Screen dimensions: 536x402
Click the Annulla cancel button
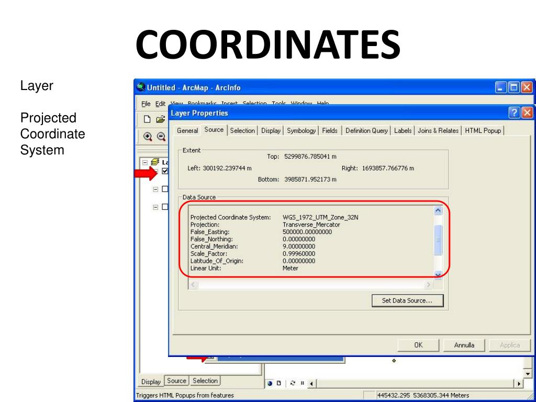click(464, 345)
